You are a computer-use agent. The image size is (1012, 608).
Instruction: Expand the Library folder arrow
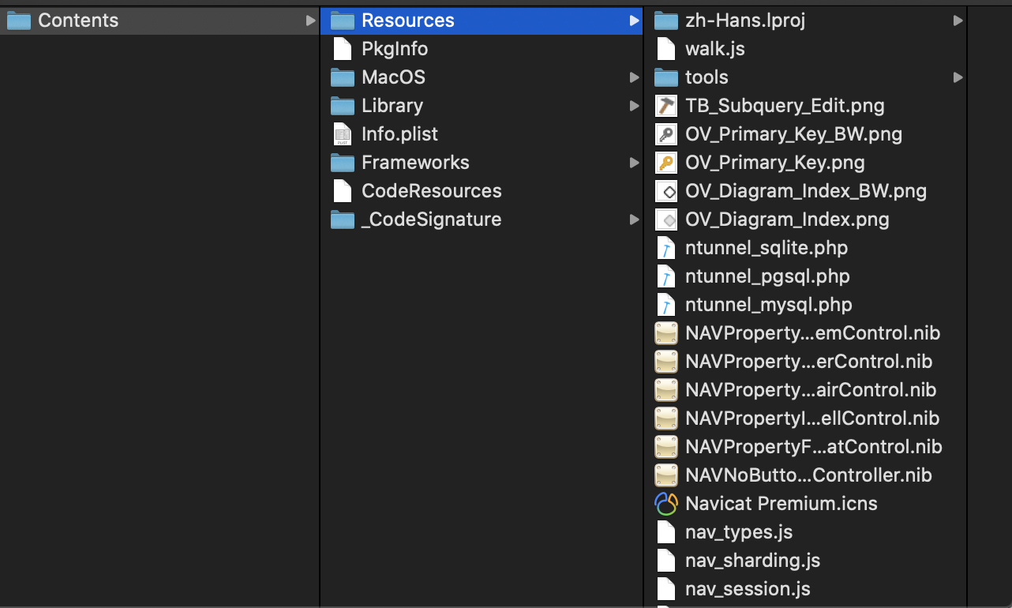(635, 106)
